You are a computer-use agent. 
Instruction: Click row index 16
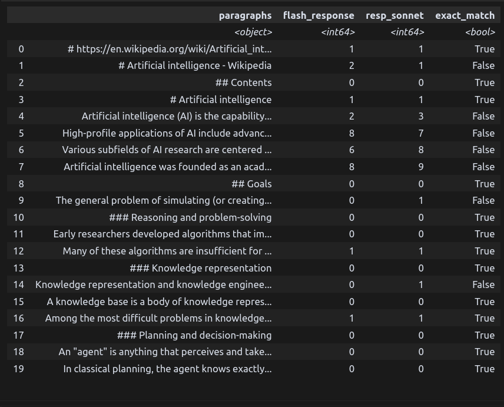pyautogui.click(x=19, y=318)
